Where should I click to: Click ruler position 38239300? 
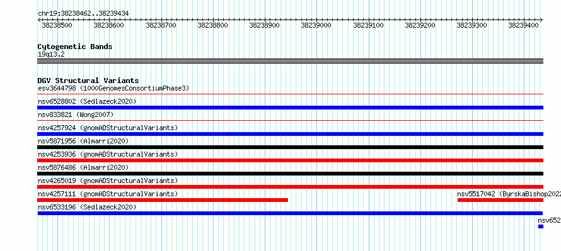472,25
